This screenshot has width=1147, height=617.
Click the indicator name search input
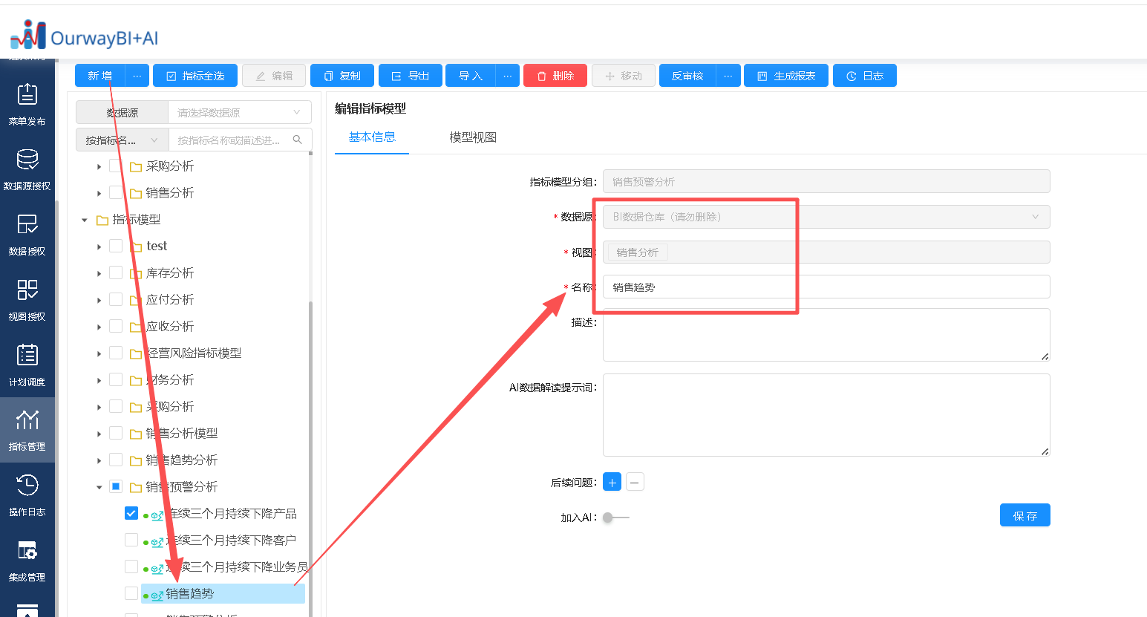click(x=231, y=140)
